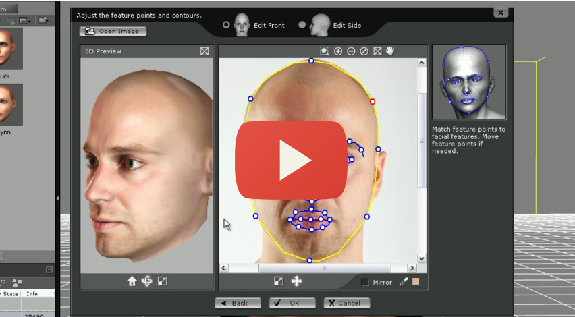575x317 pixels.
Task: Select the Edit Side radio option
Action: 302,24
